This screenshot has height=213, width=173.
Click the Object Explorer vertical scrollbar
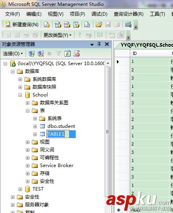pos(108,131)
